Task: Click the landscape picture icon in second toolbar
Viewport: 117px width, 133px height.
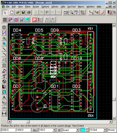Action: click(x=27, y=20)
